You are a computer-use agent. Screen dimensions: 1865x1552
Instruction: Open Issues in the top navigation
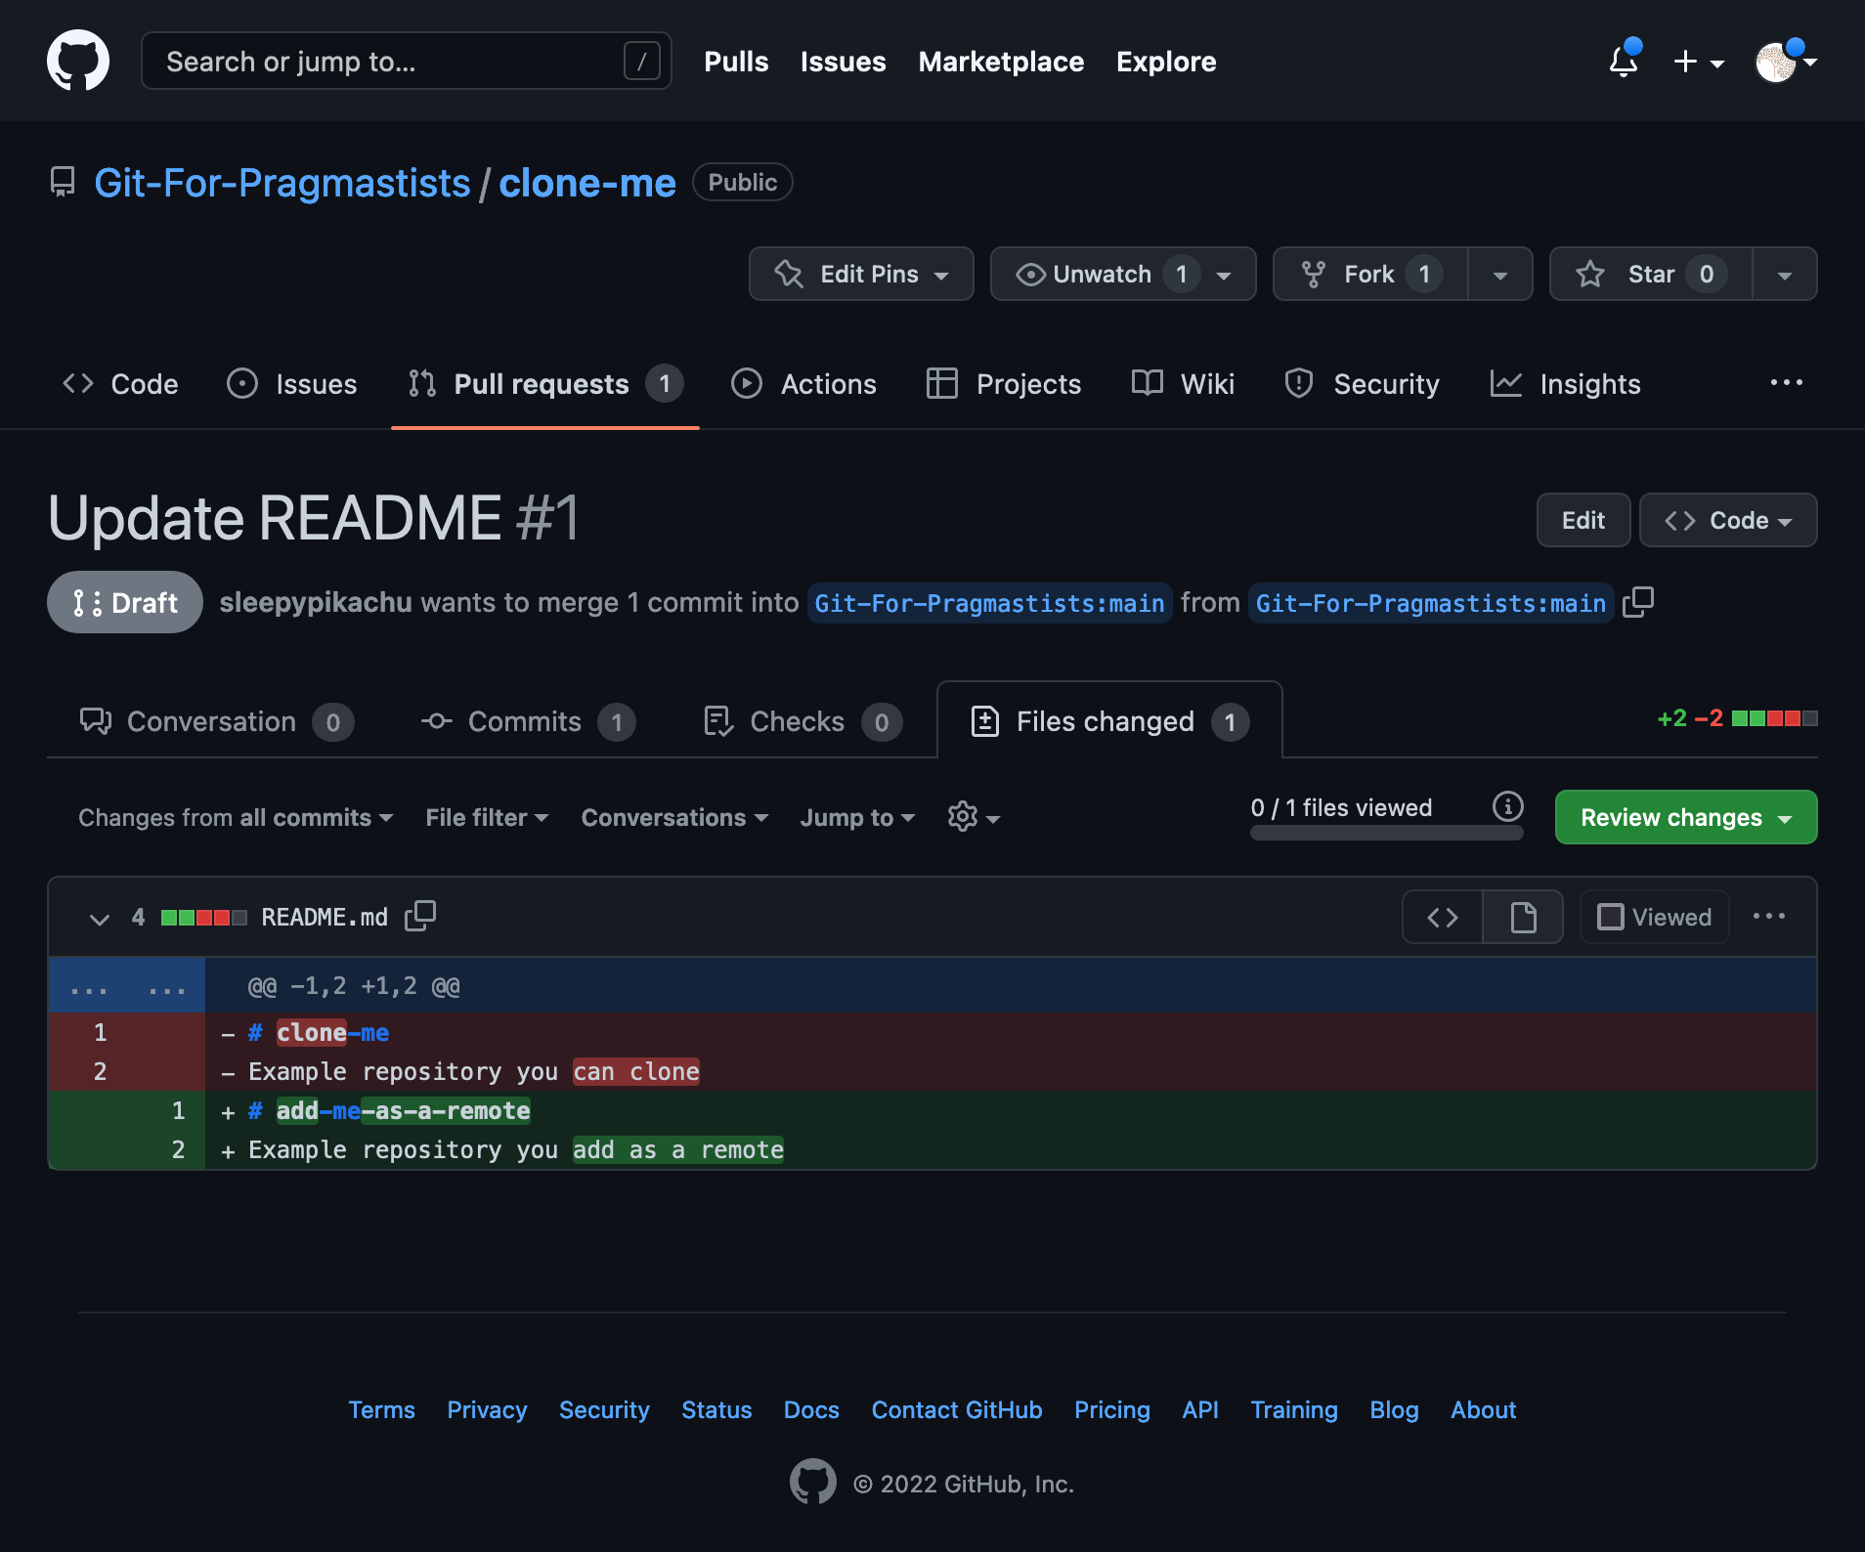[x=843, y=62]
